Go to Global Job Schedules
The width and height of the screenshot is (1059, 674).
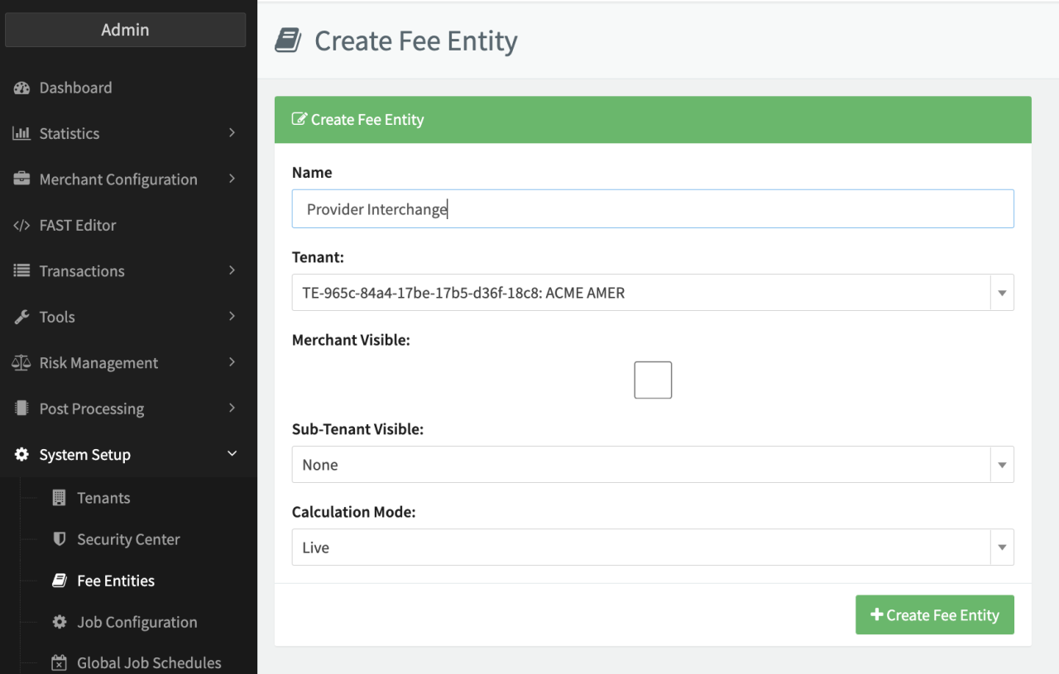click(x=149, y=662)
